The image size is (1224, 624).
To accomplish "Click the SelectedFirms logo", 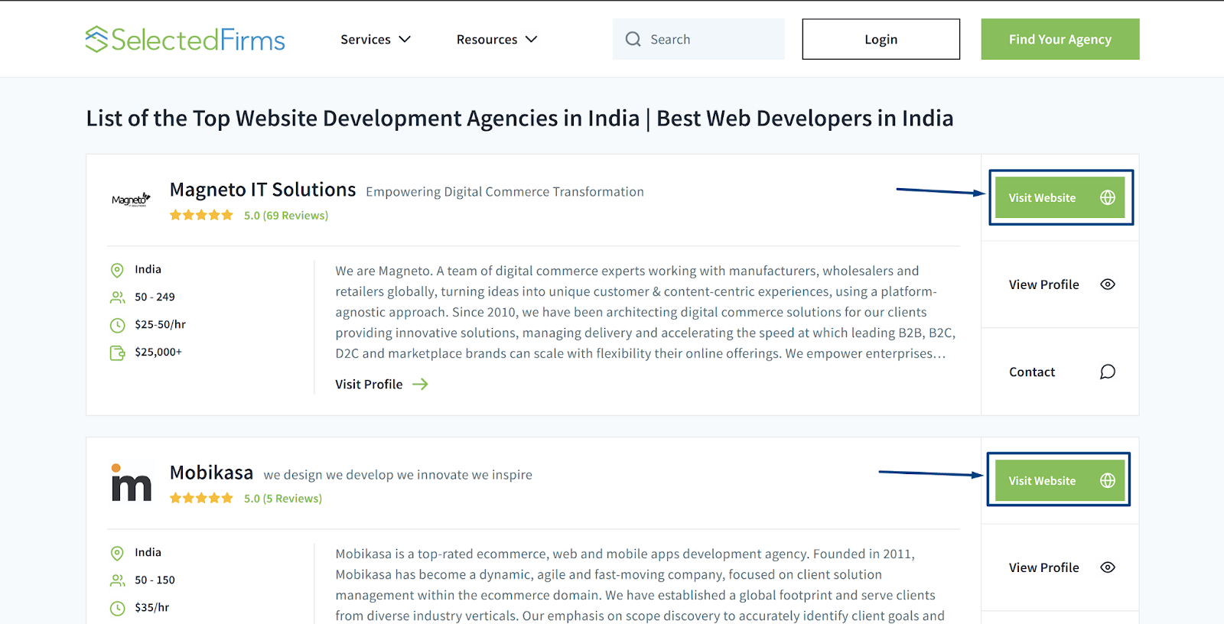I will (185, 39).
